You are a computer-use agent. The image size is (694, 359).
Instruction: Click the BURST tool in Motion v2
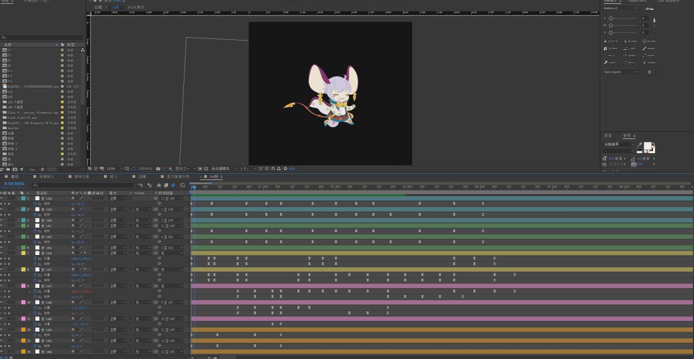click(649, 41)
